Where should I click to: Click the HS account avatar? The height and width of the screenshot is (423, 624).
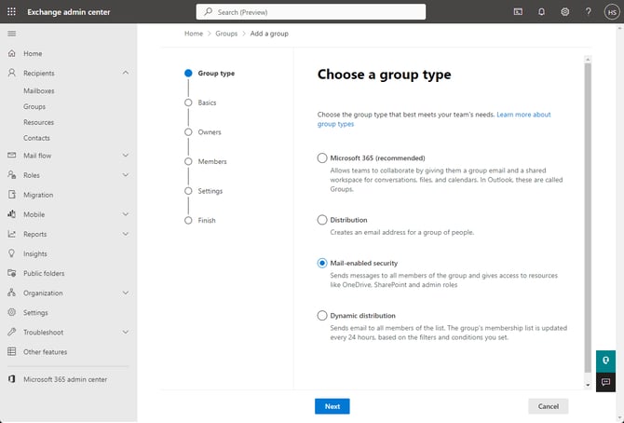point(612,12)
